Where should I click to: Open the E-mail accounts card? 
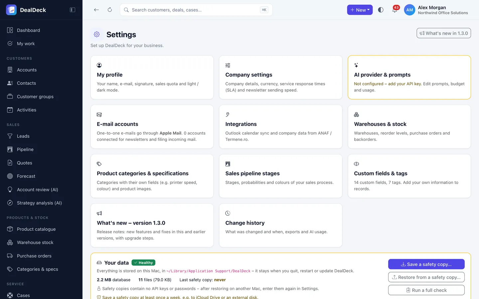pyautogui.click(x=152, y=127)
